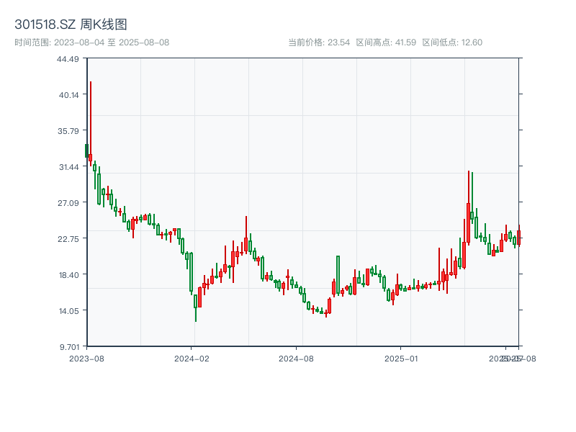
Task: Click the 当前价格 23.54 label
Action: [x=319, y=42]
